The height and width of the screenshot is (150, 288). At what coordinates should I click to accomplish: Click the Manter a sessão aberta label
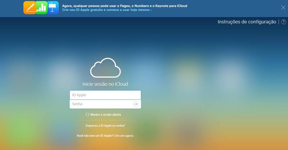[x=105, y=114]
